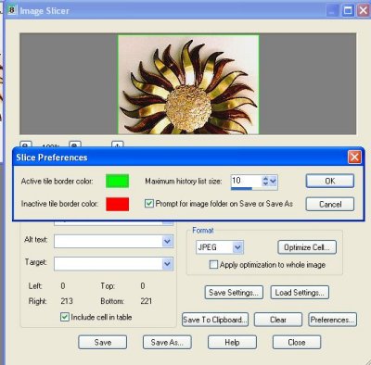Open the Optimize Cell dialog
The width and height of the screenshot is (371, 365).
(x=307, y=247)
